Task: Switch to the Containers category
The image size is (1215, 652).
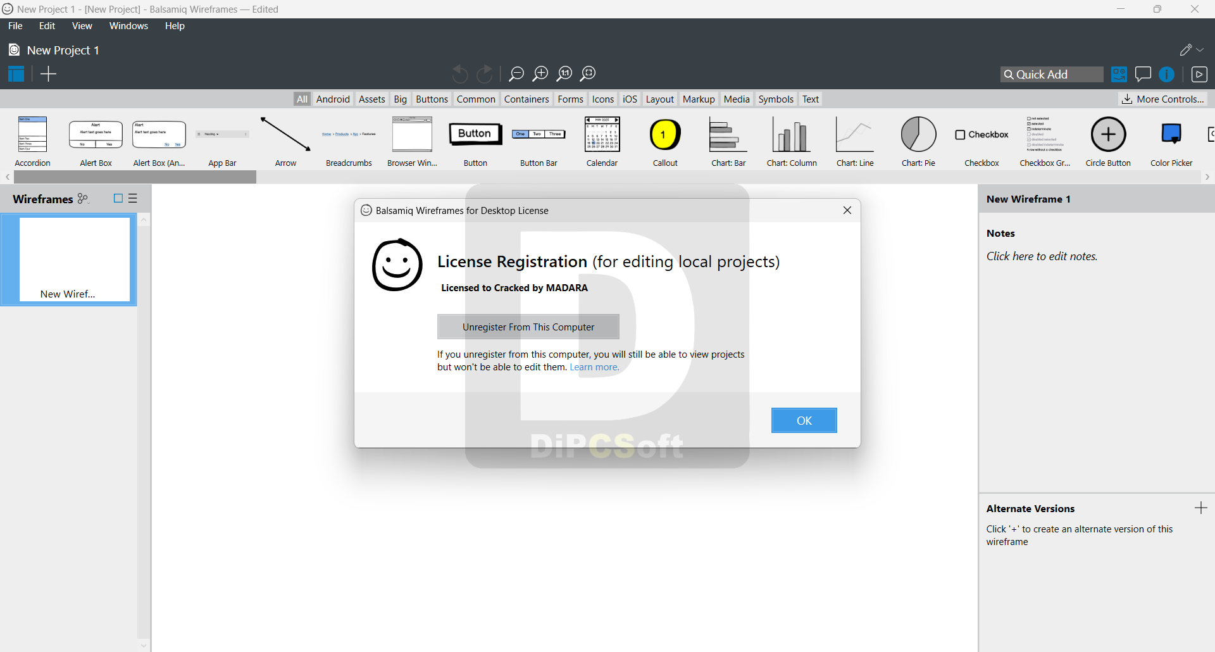Action: point(526,99)
